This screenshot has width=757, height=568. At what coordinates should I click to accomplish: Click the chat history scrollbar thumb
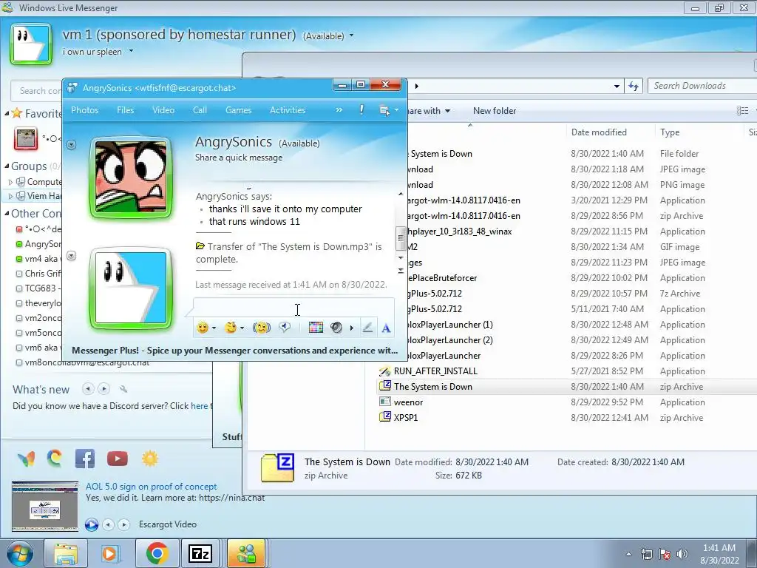(x=400, y=238)
